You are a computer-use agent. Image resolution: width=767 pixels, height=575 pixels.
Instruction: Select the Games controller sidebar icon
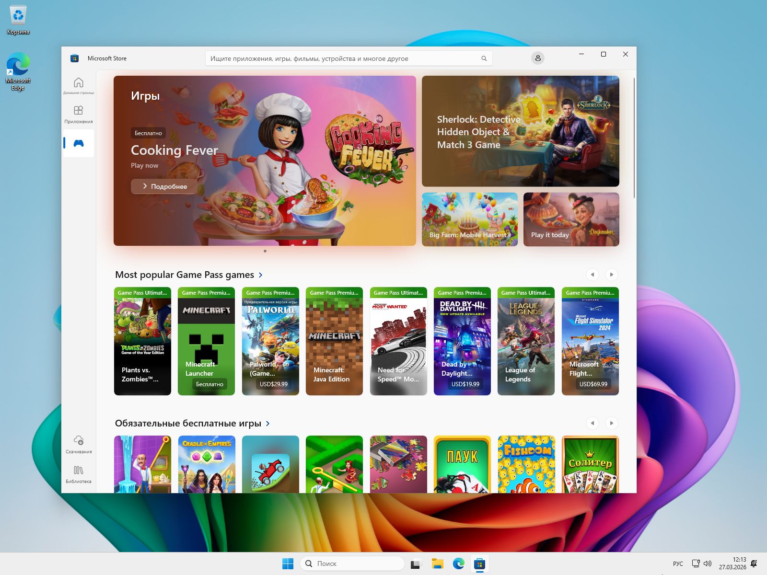point(79,143)
